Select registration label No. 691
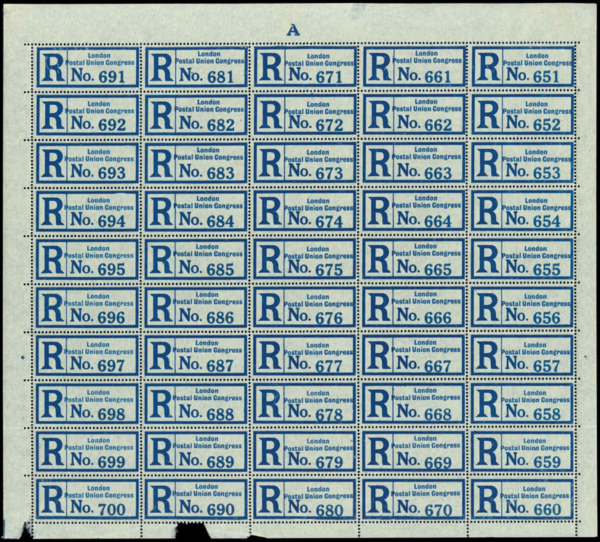 [88, 68]
